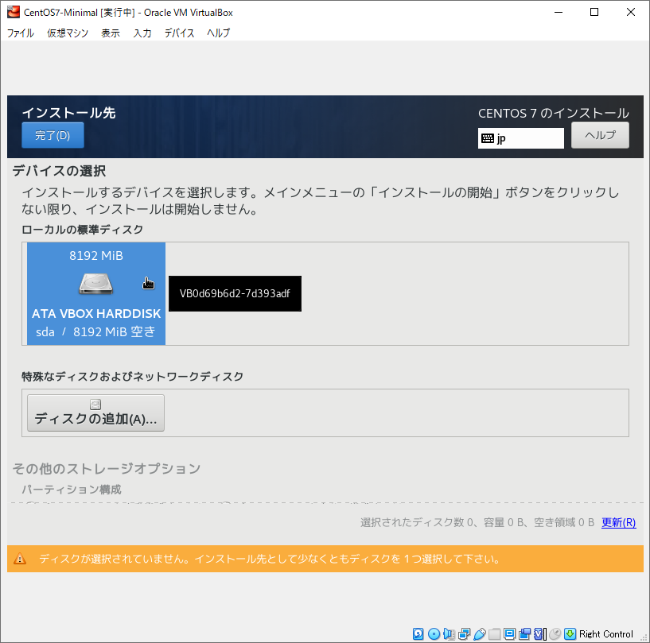Click the jp keyboard layout indicator
Image resolution: width=650 pixels, height=643 pixels.
(x=520, y=138)
